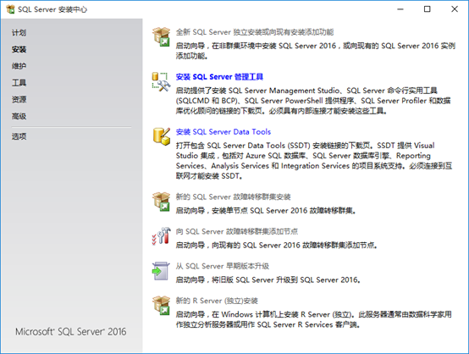469x354 pixels.
Task: Click 向 SQL Server 故障转移群集添加节点 link
Action: [x=236, y=231]
